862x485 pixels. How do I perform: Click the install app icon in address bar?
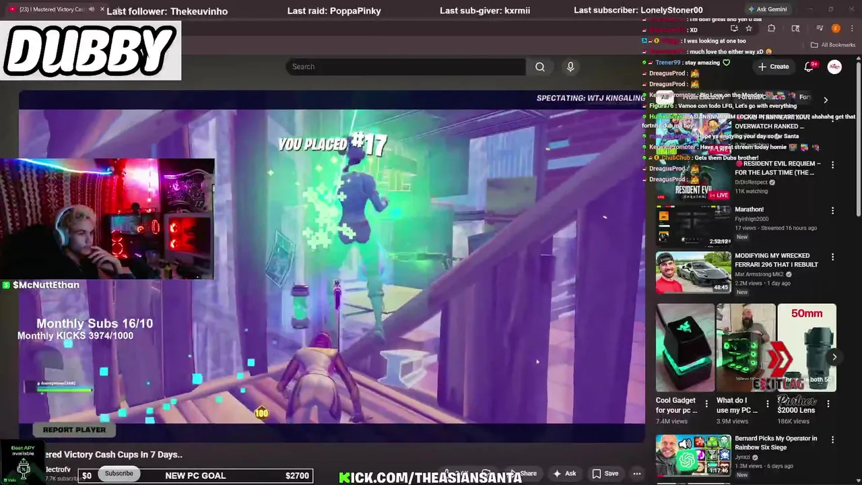[x=734, y=29]
